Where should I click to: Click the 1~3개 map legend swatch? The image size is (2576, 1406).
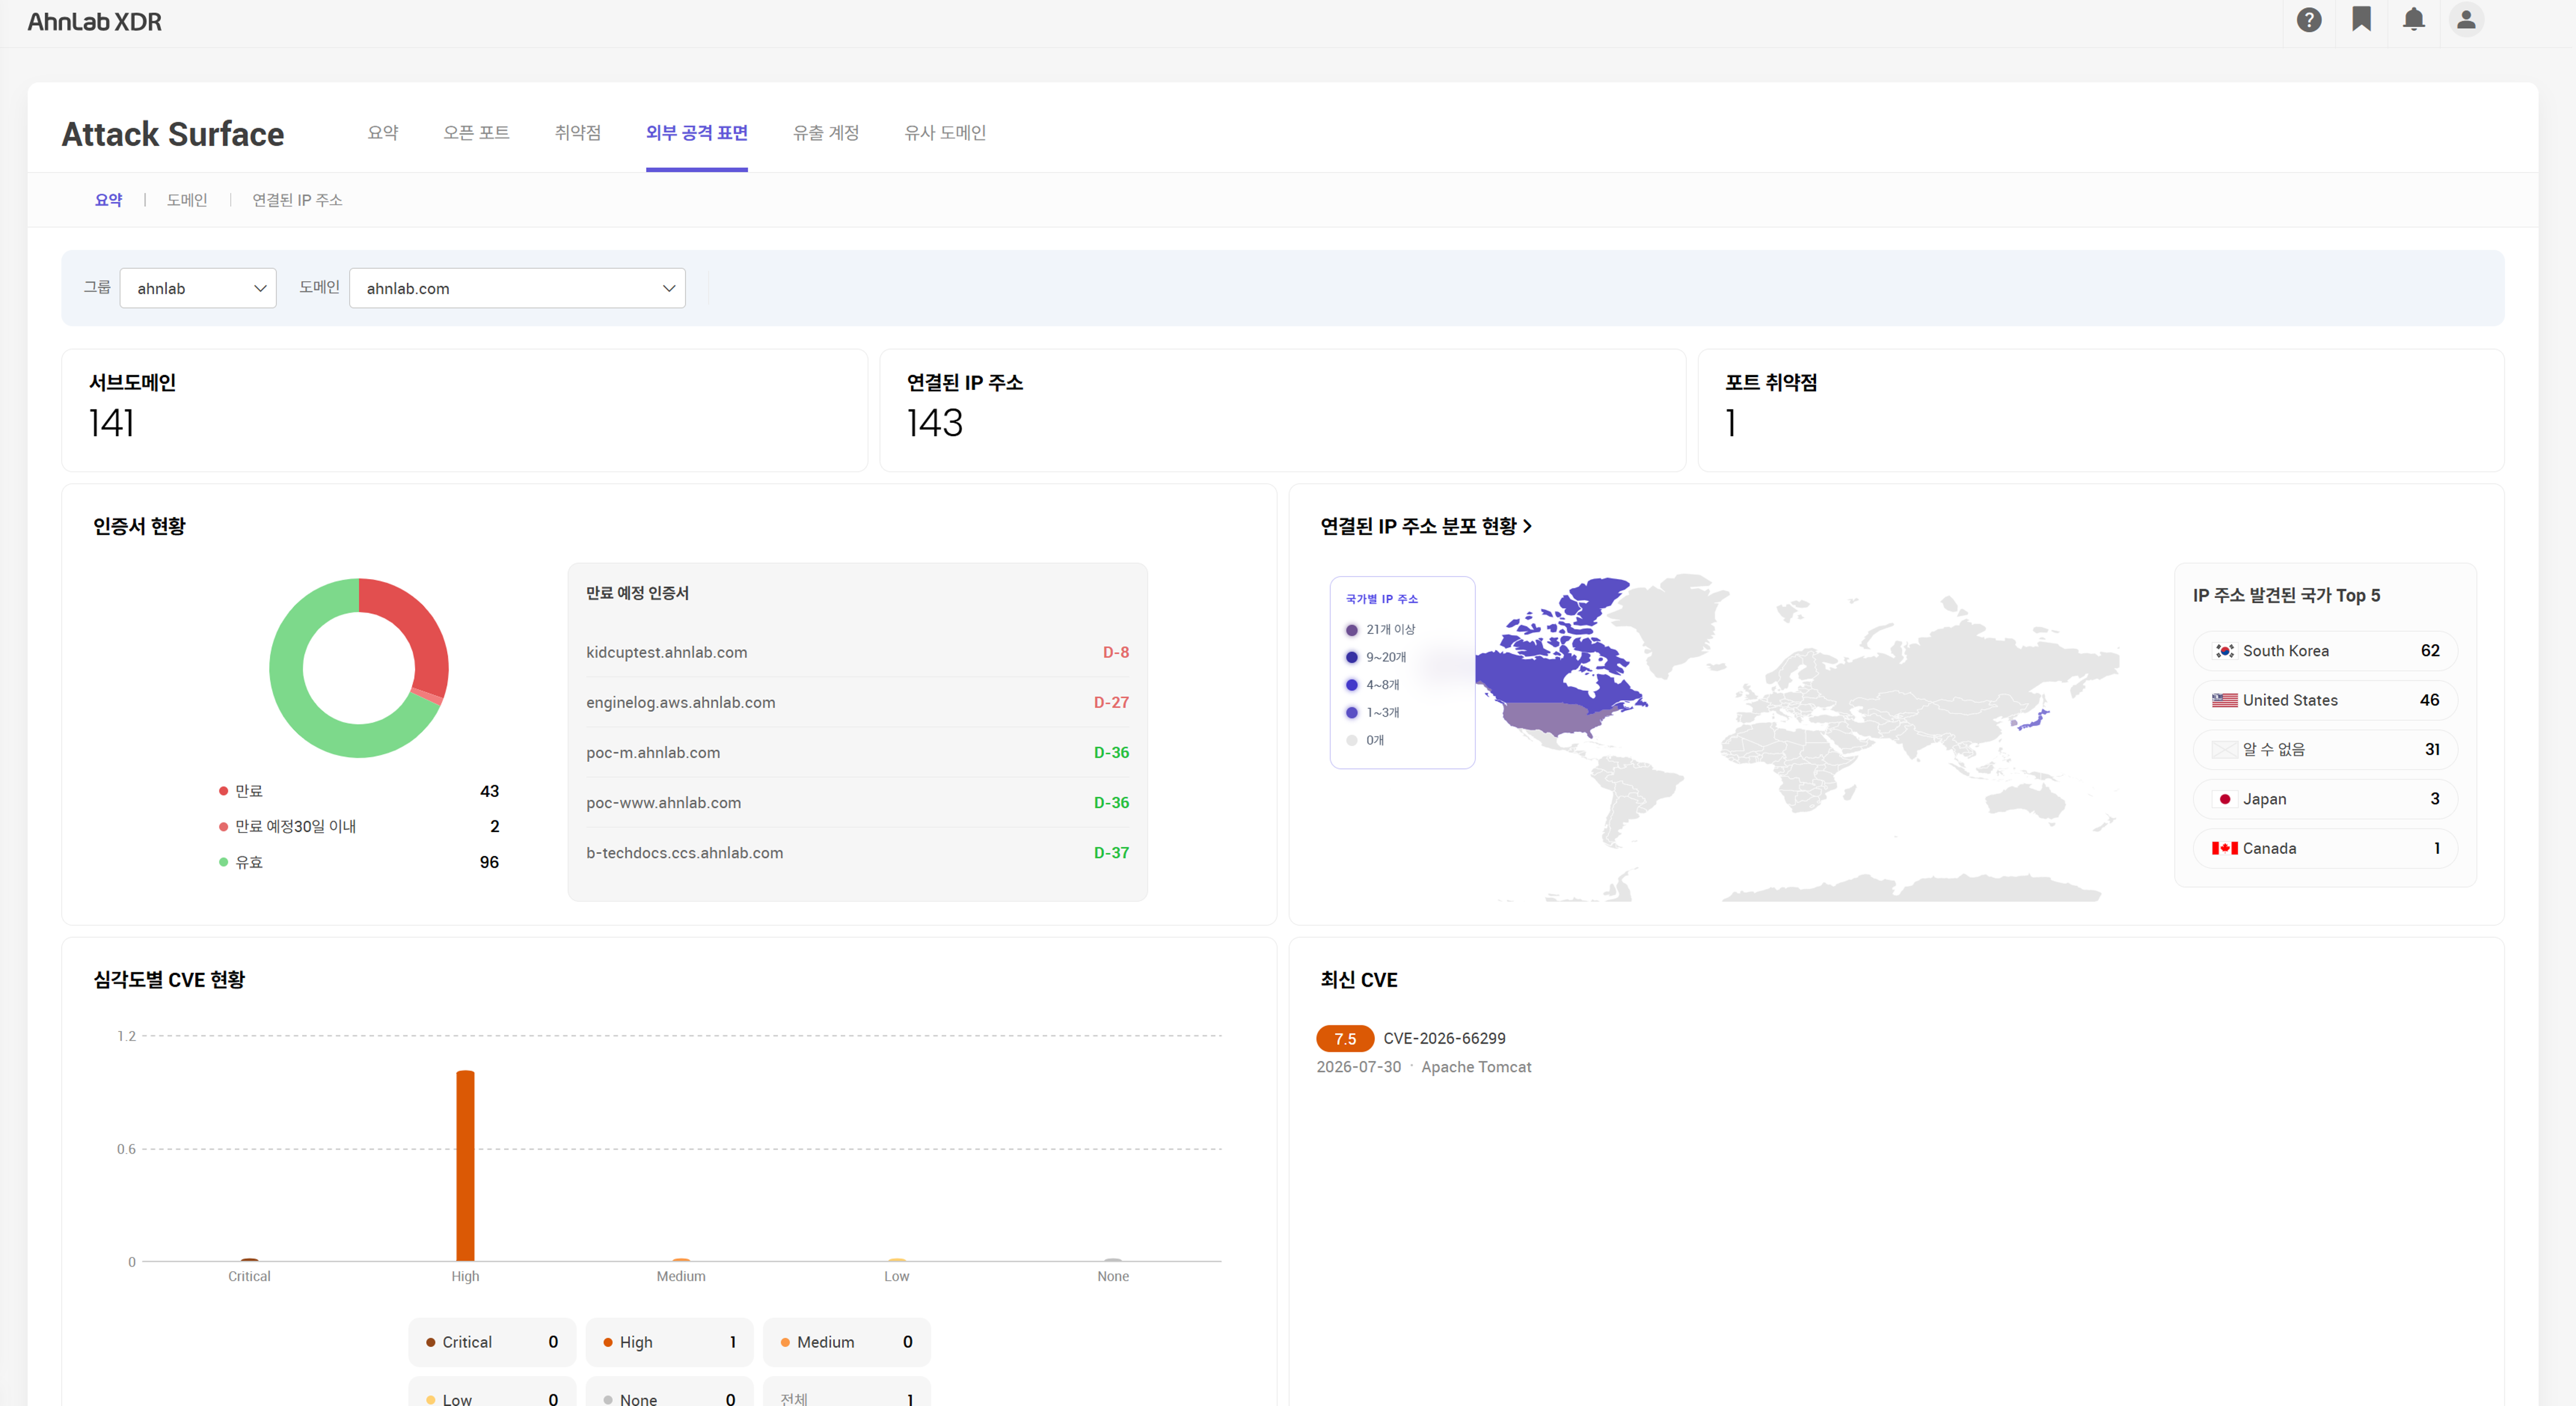(x=1351, y=713)
